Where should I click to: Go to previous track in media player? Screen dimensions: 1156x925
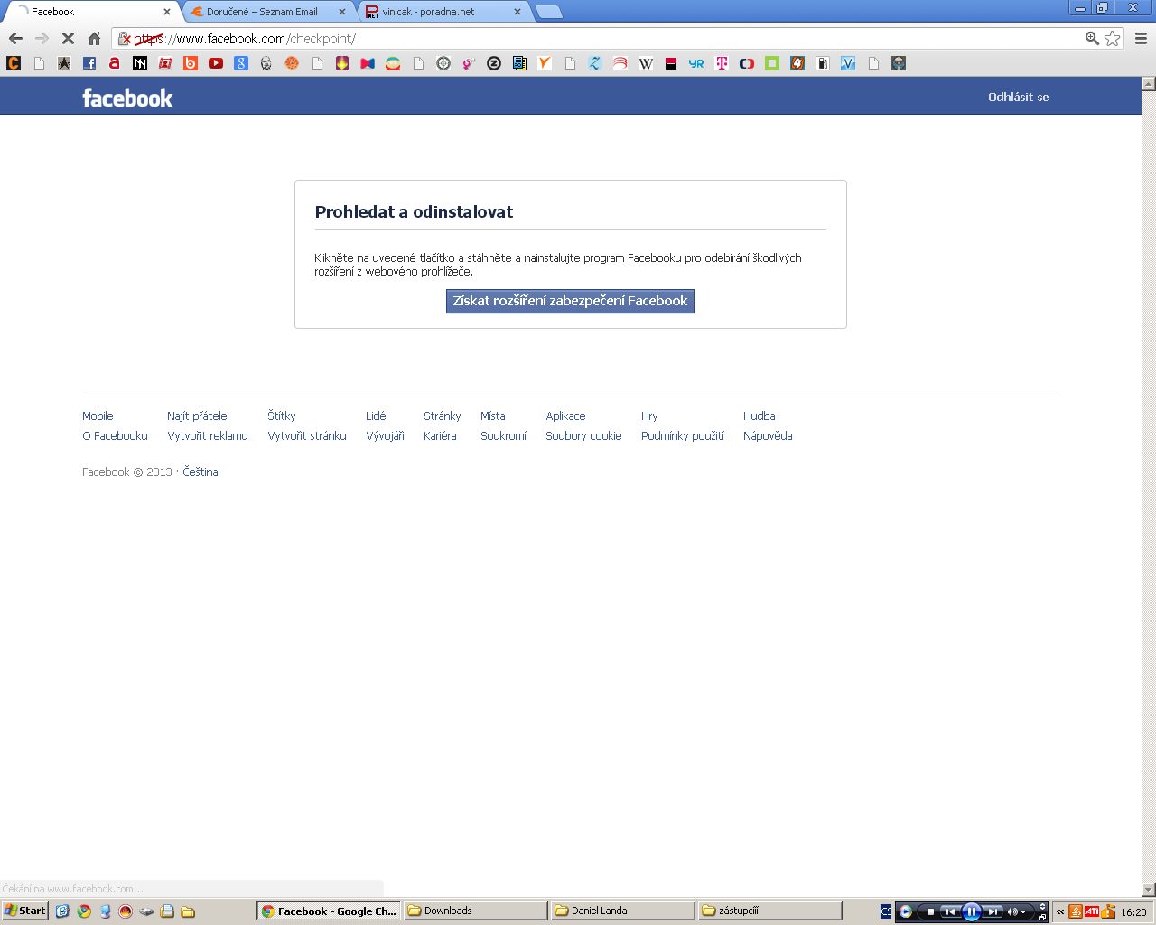tap(950, 911)
